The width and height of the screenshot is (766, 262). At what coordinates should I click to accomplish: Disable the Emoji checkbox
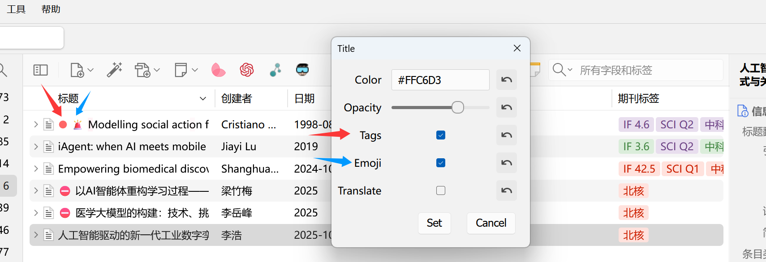pos(440,163)
